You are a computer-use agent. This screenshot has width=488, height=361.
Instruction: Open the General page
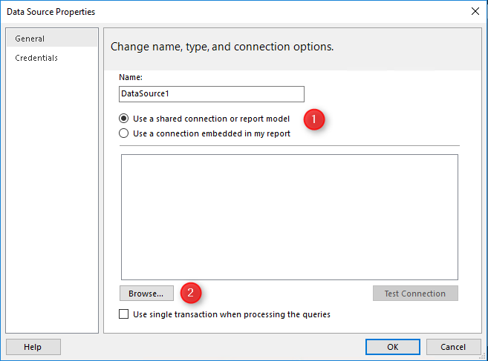click(52, 39)
